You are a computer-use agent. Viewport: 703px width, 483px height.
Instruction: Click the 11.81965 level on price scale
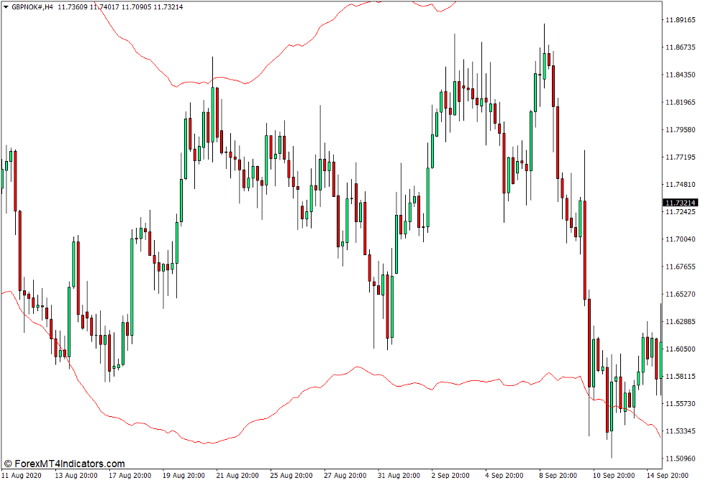(681, 102)
